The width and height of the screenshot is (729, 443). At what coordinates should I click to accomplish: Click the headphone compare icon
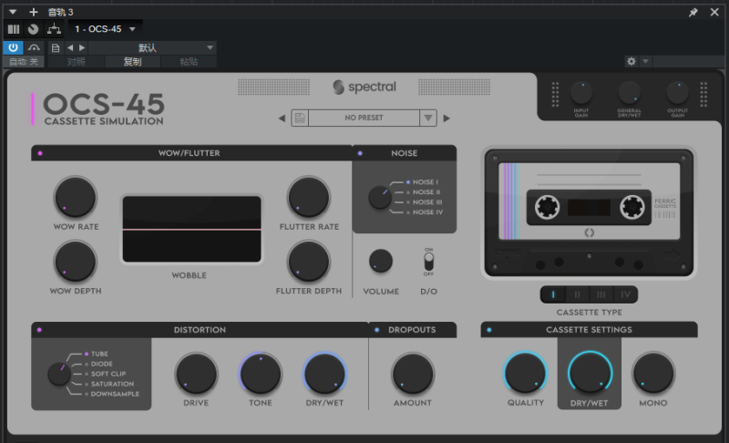tap(34, 47)
